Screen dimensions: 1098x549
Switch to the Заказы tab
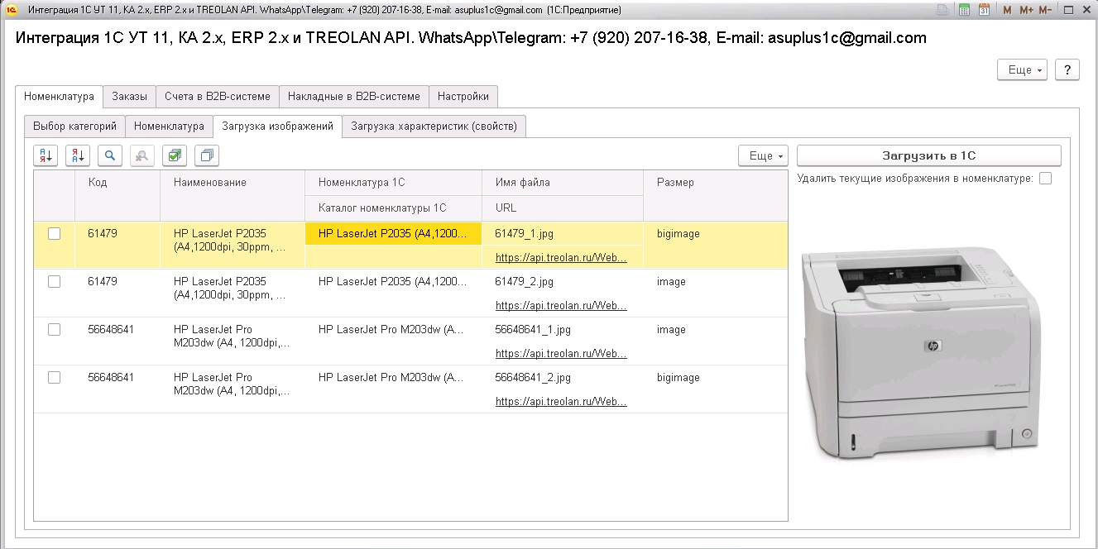(130, 97)
